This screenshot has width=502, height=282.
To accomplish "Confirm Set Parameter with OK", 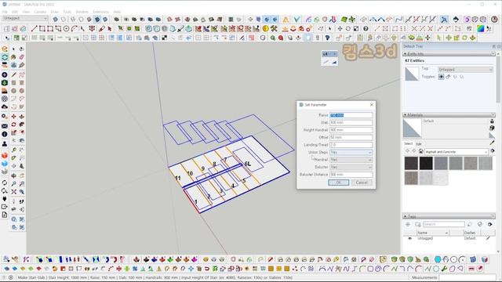I will (x=338, y=183).
